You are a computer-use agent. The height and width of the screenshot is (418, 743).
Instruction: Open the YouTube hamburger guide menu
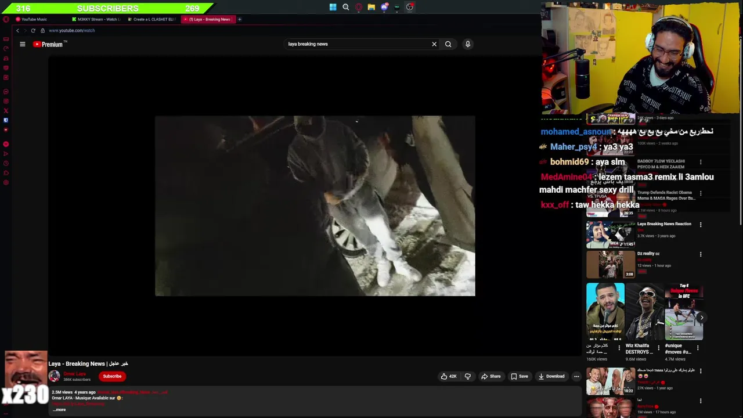(23, 44)
